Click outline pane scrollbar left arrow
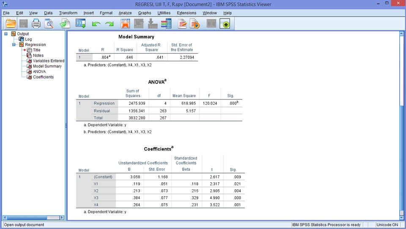 4,218
